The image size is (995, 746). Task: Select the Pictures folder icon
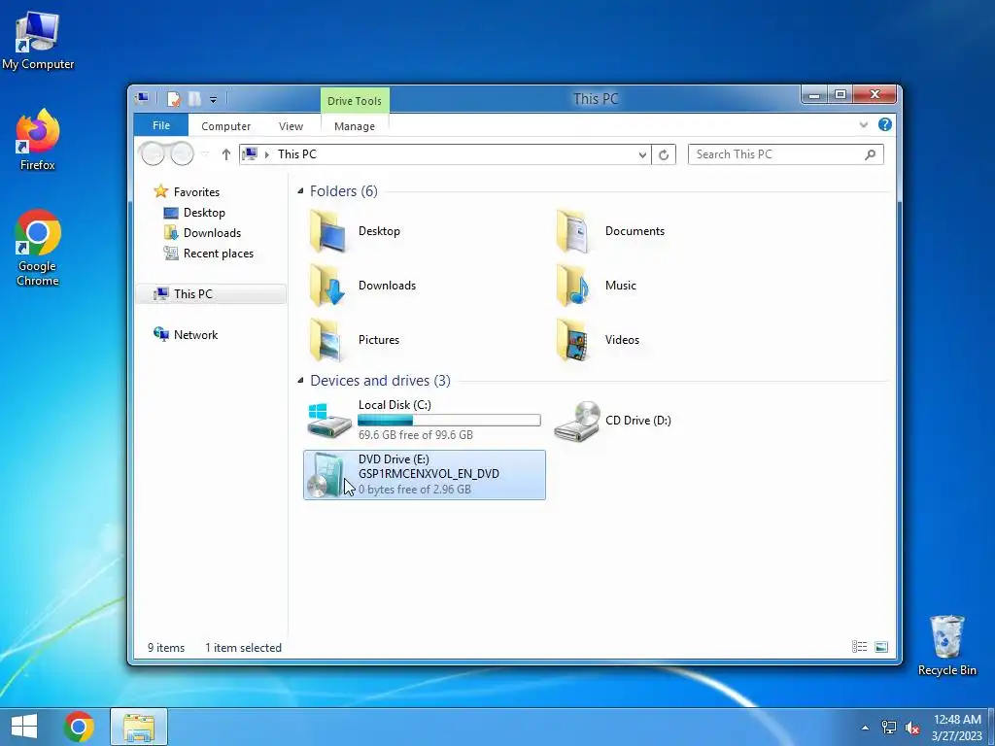tap(326, 340)
